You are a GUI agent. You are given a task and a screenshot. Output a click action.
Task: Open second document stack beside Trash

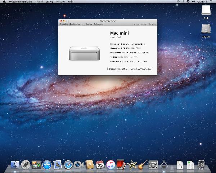(x=190, y=165)
